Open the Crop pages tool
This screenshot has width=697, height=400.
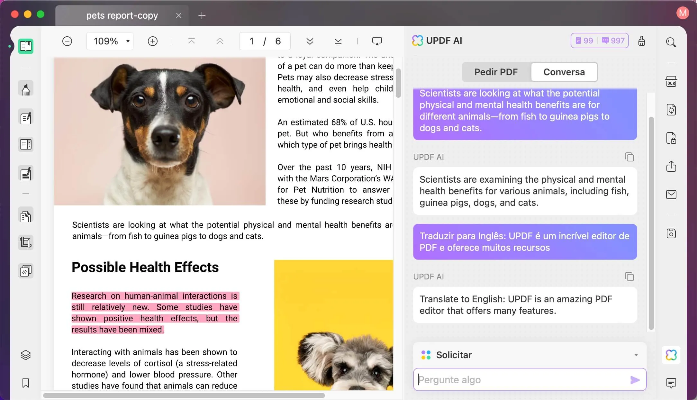[x=26, y=242]
